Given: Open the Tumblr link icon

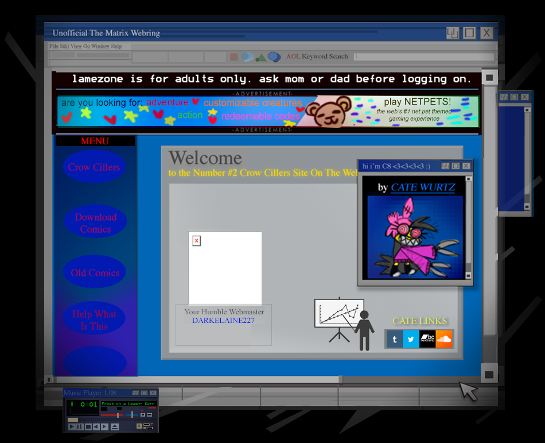Looking at the screenshot, I should [395, 339].
